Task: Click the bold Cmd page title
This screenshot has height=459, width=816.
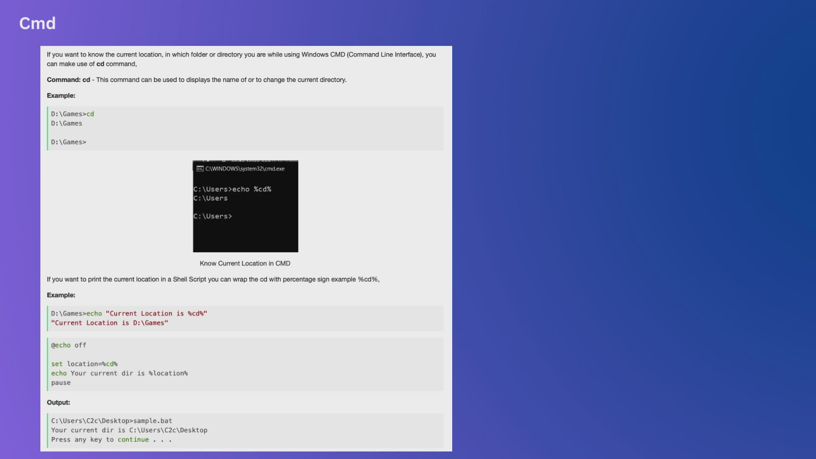Action: pos(37,23)
